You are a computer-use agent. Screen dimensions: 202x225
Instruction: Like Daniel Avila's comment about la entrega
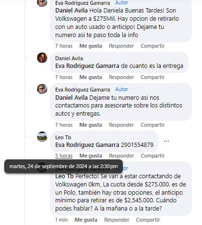pyautogui.click(x=91, y=77)
